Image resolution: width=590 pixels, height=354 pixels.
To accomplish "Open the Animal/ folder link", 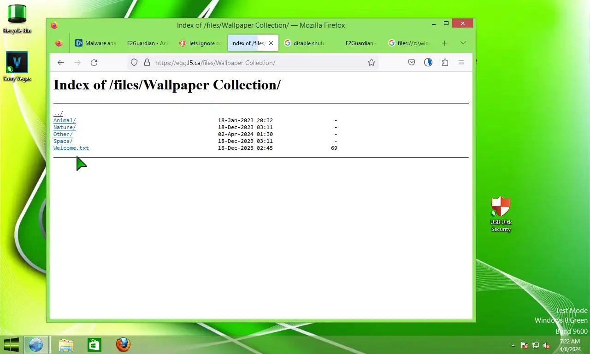I will pyautogui.click(x=65, y=120).
